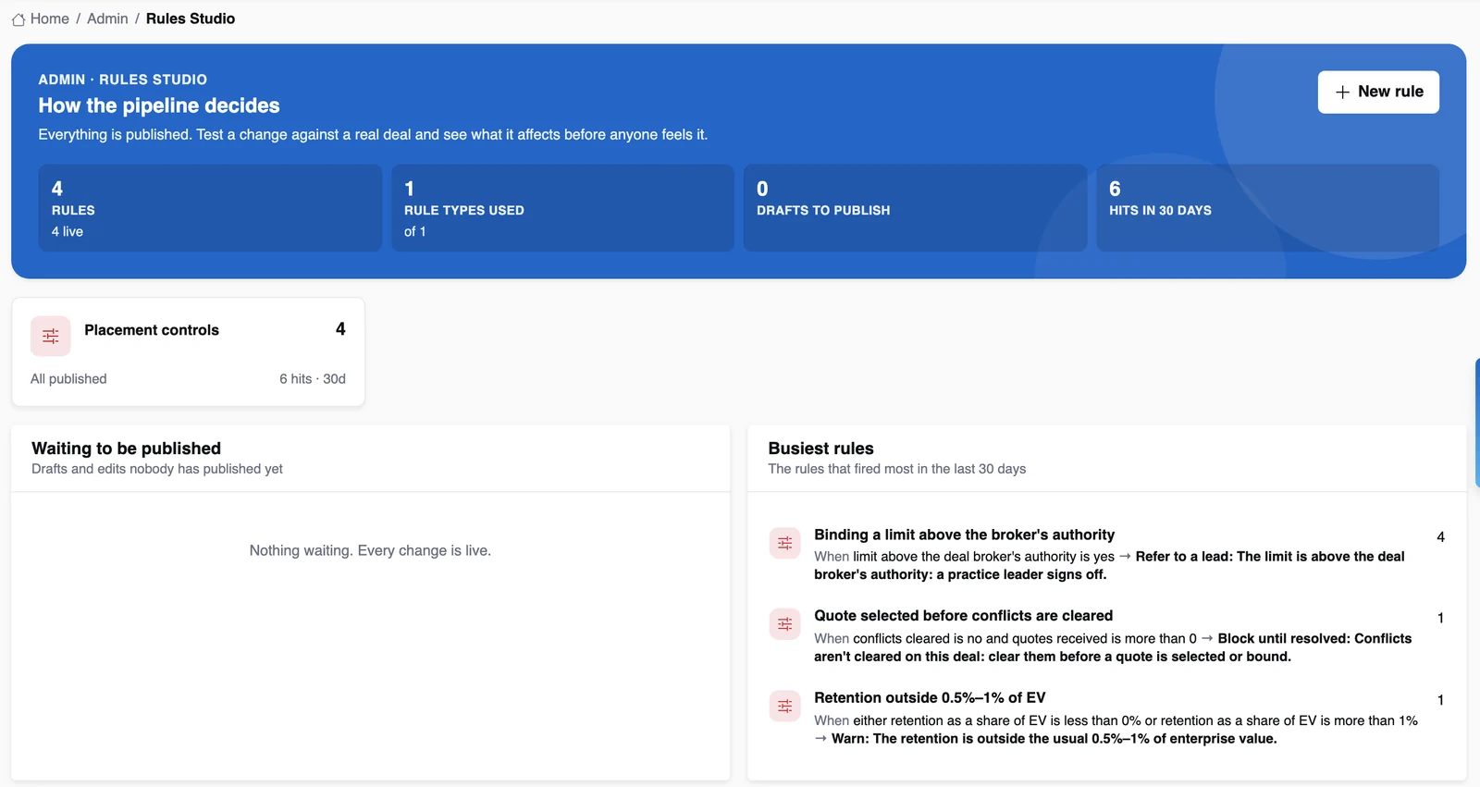Click the hit count for Quote selected rule
Viewport: 1480px width, 787px height.
pos(1440,619)
